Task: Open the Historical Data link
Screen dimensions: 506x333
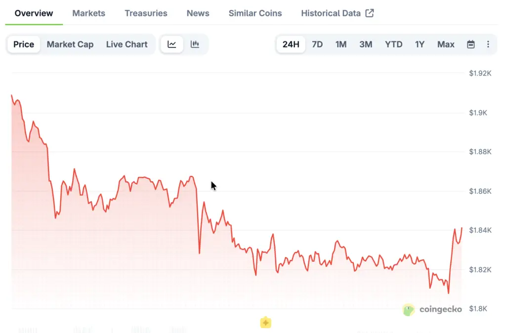Action: click(x=331, y=13)
